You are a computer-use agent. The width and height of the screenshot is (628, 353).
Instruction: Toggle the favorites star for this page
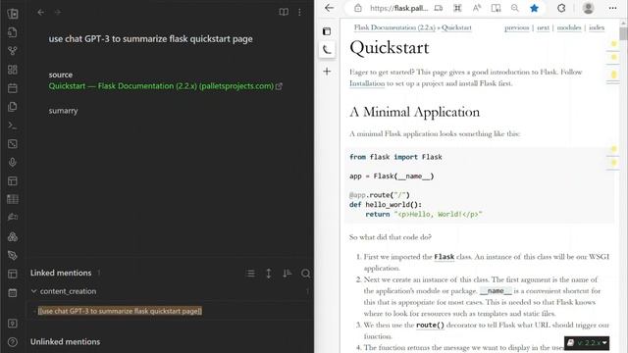(x=534, y=8)
